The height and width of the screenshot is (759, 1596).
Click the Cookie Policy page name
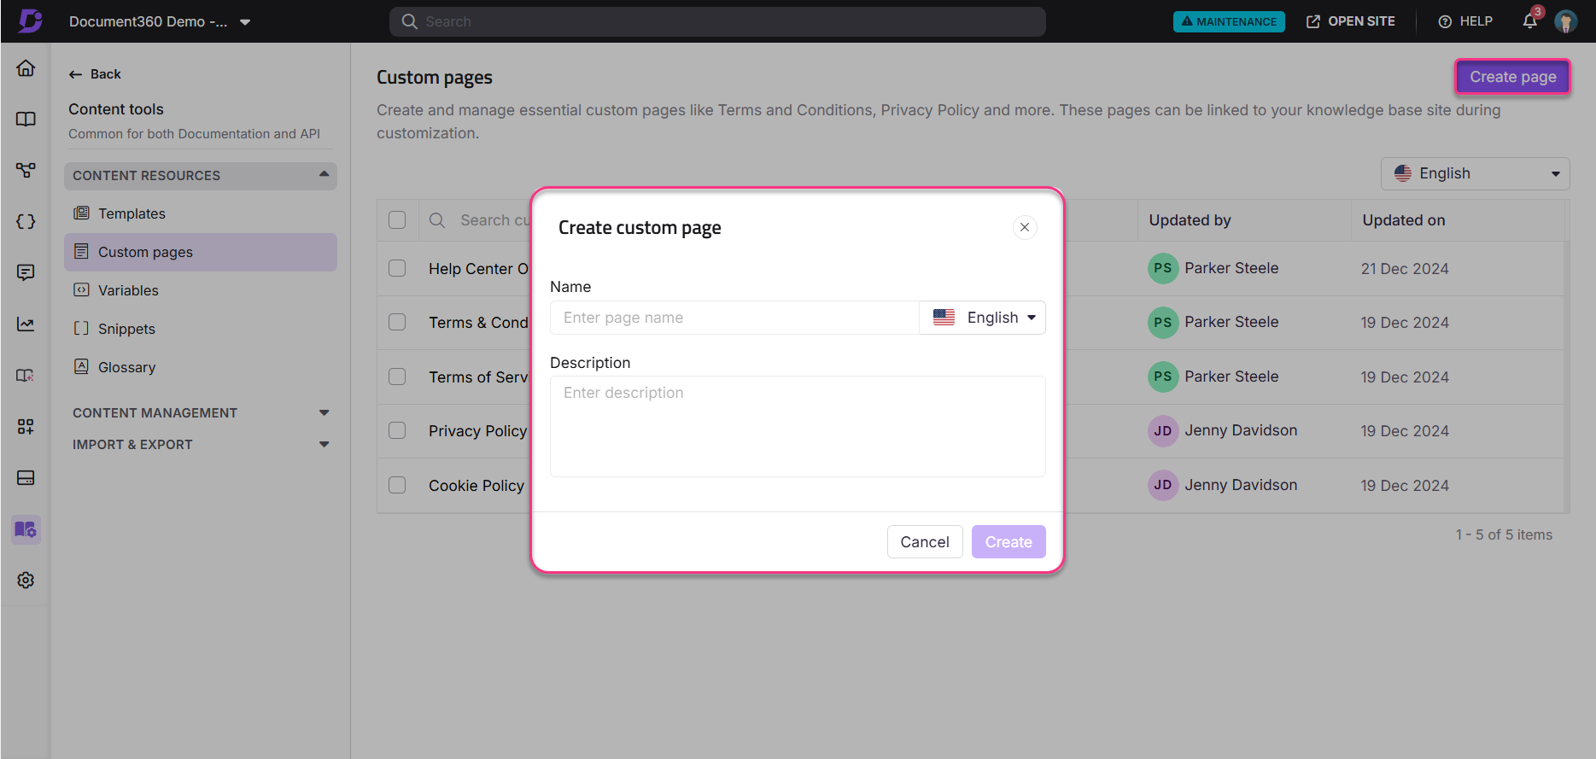point(476,485)
